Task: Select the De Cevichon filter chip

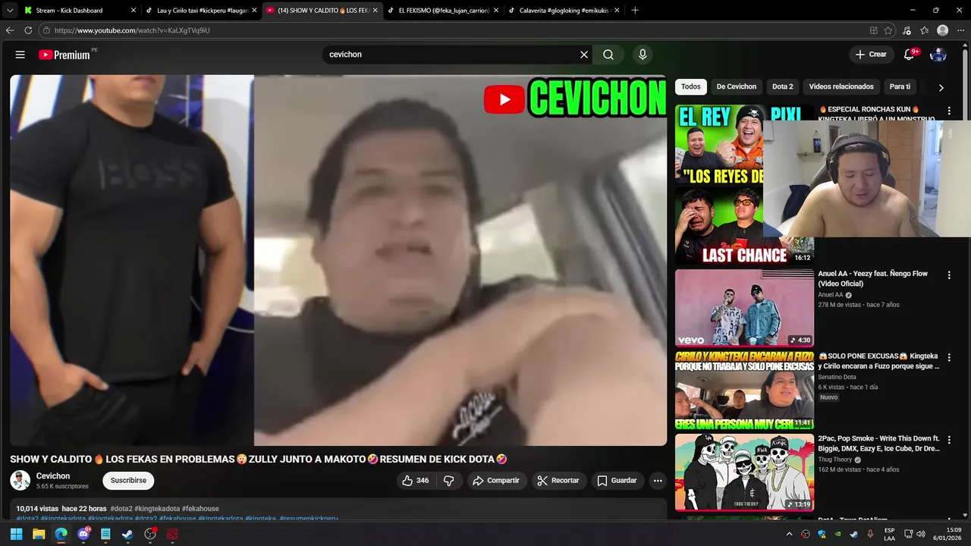Action: point(737,86)
